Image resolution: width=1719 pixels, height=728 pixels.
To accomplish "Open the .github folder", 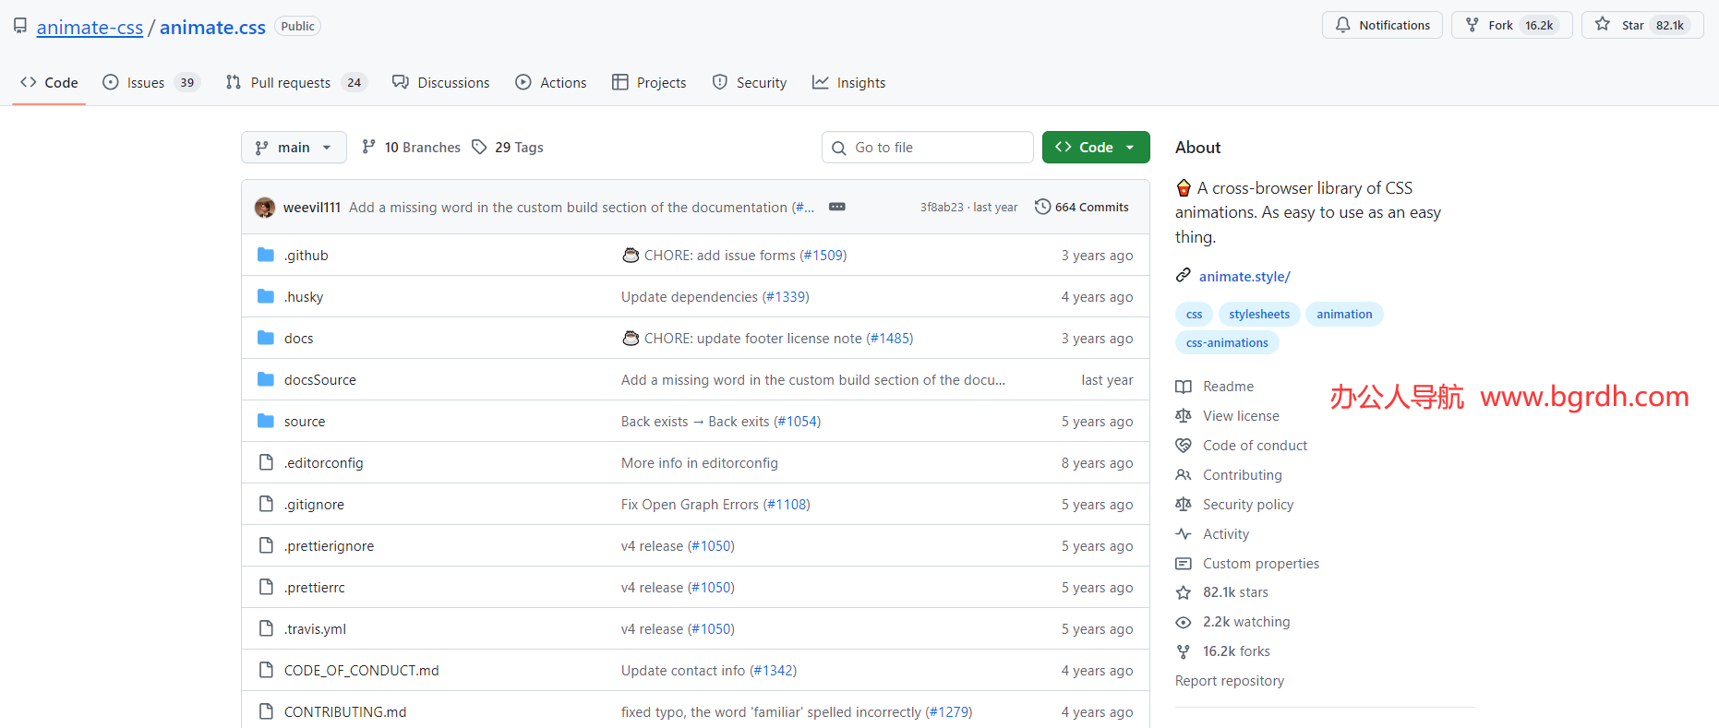I will point(306,256).
